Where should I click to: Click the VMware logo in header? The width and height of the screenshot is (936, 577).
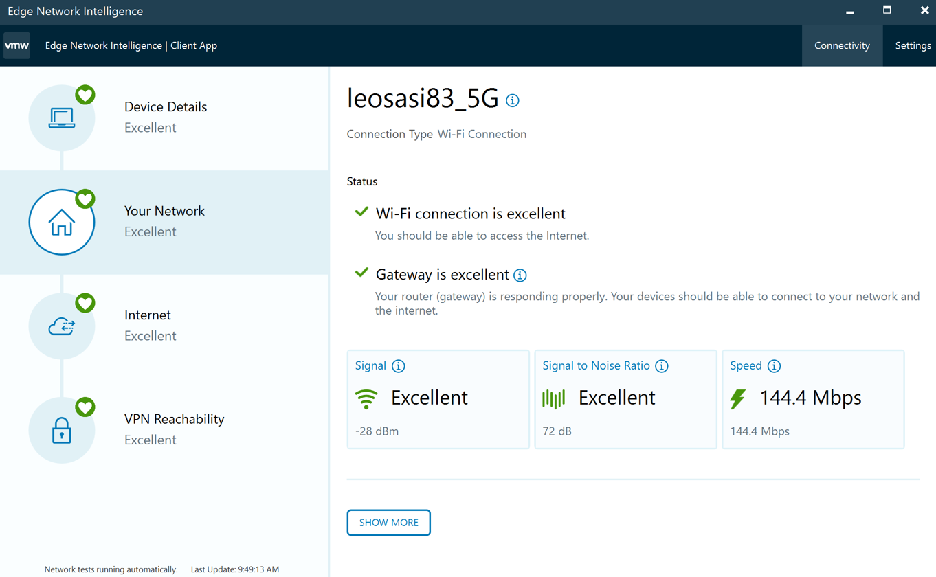click(x=16, y=45)
